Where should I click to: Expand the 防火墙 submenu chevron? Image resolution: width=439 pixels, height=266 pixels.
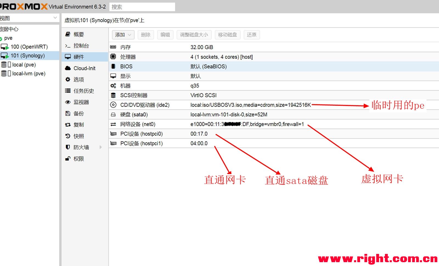click(101, 147)
